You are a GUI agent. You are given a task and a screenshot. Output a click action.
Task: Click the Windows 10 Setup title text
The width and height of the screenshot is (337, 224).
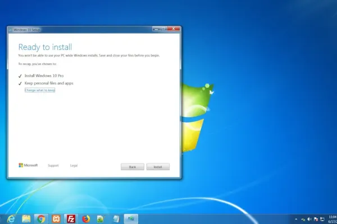pyautogui.click(x=27, y=30)
